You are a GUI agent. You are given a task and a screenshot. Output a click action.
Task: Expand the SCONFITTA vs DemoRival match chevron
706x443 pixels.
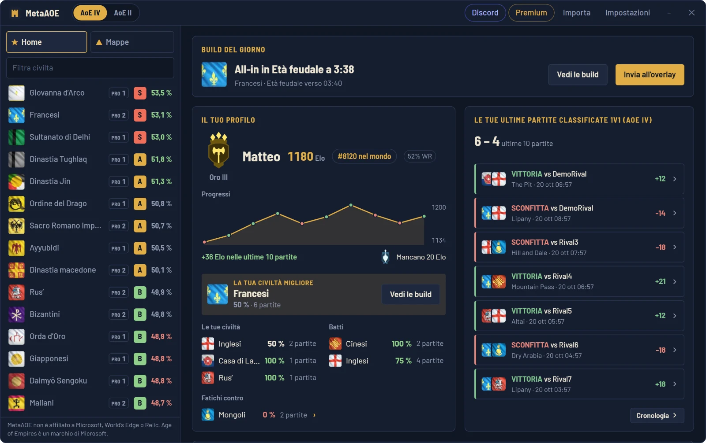pos(675,213)
